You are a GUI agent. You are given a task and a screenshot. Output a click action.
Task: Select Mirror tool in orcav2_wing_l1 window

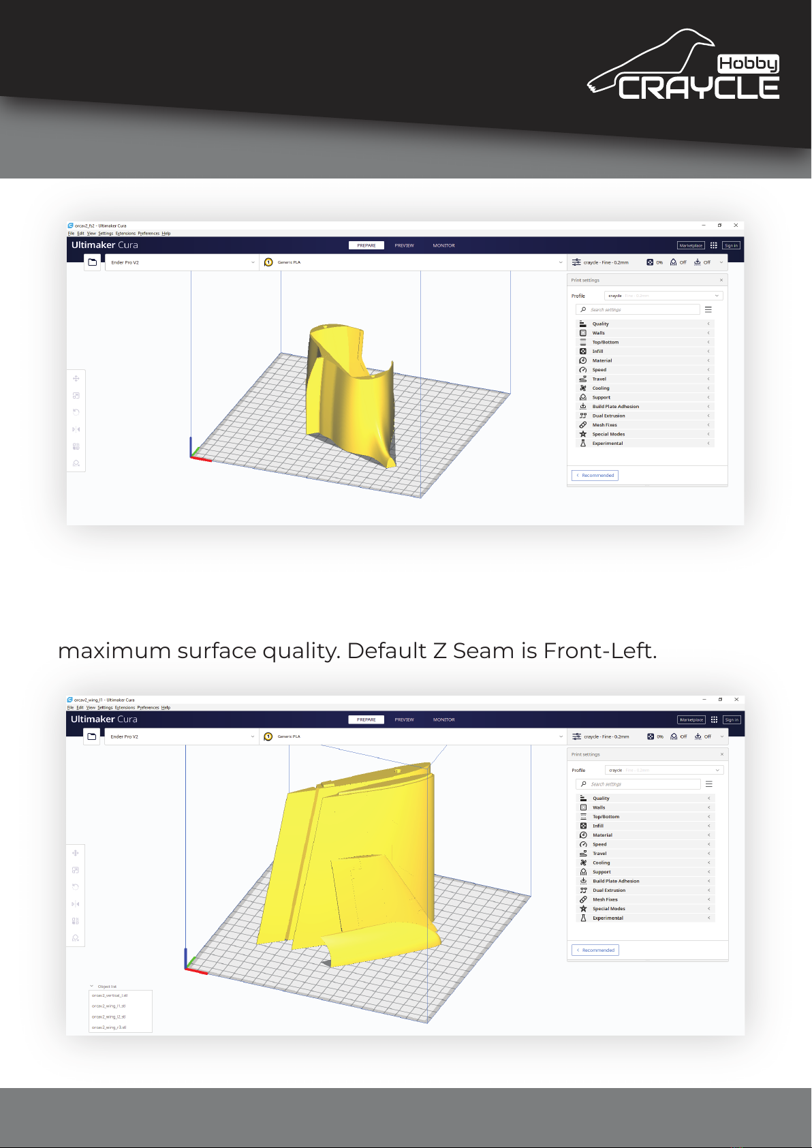(76, 904)
